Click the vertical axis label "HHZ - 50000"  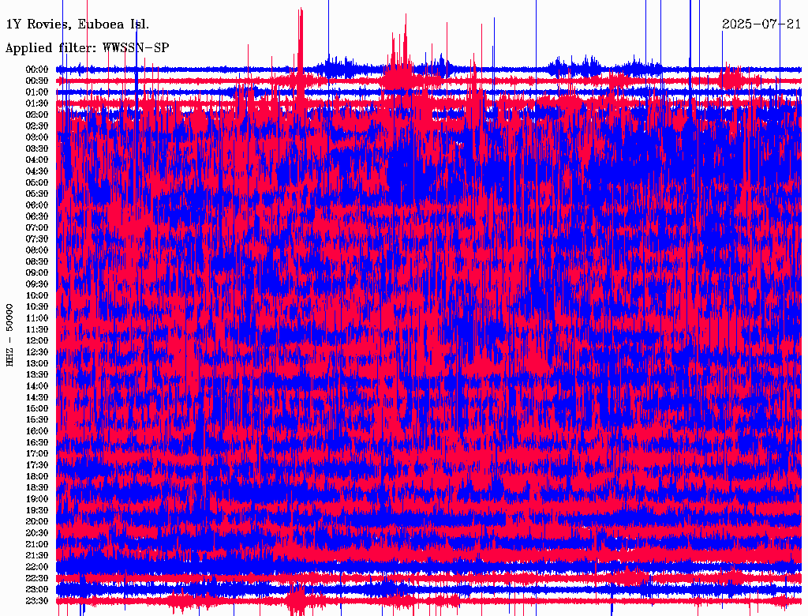(9, 335)
